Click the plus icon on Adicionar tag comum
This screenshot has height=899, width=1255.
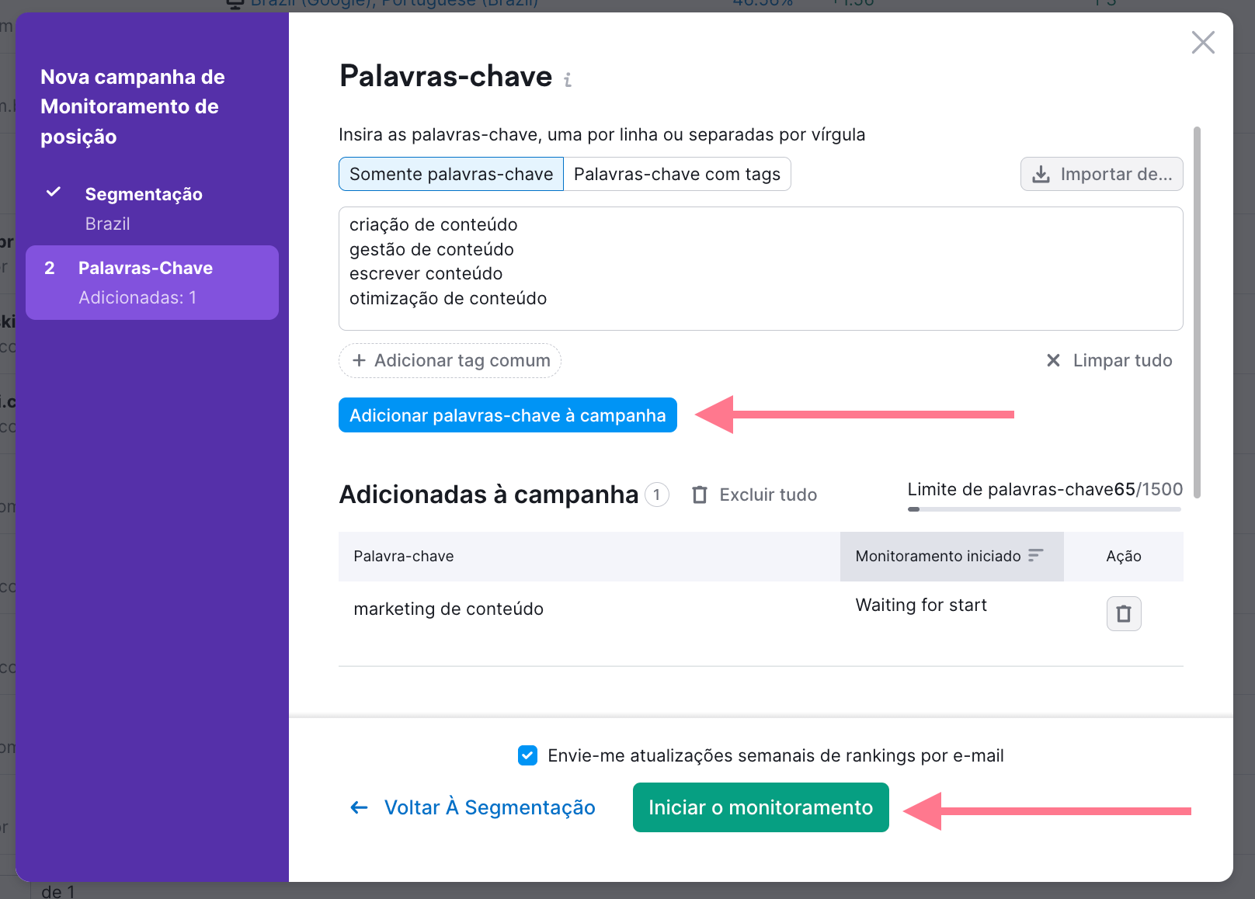click(x=360, y=360)
